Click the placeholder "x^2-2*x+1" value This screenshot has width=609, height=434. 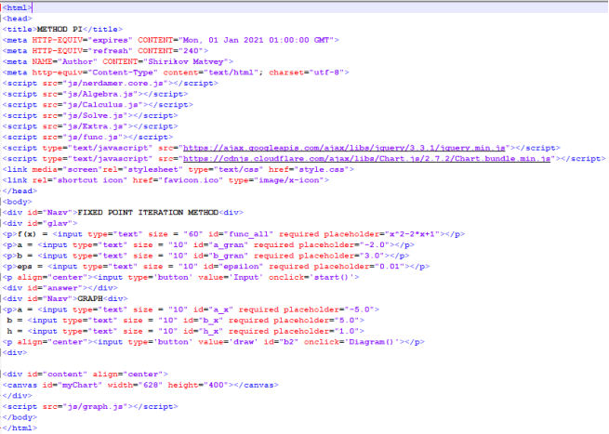412,234
